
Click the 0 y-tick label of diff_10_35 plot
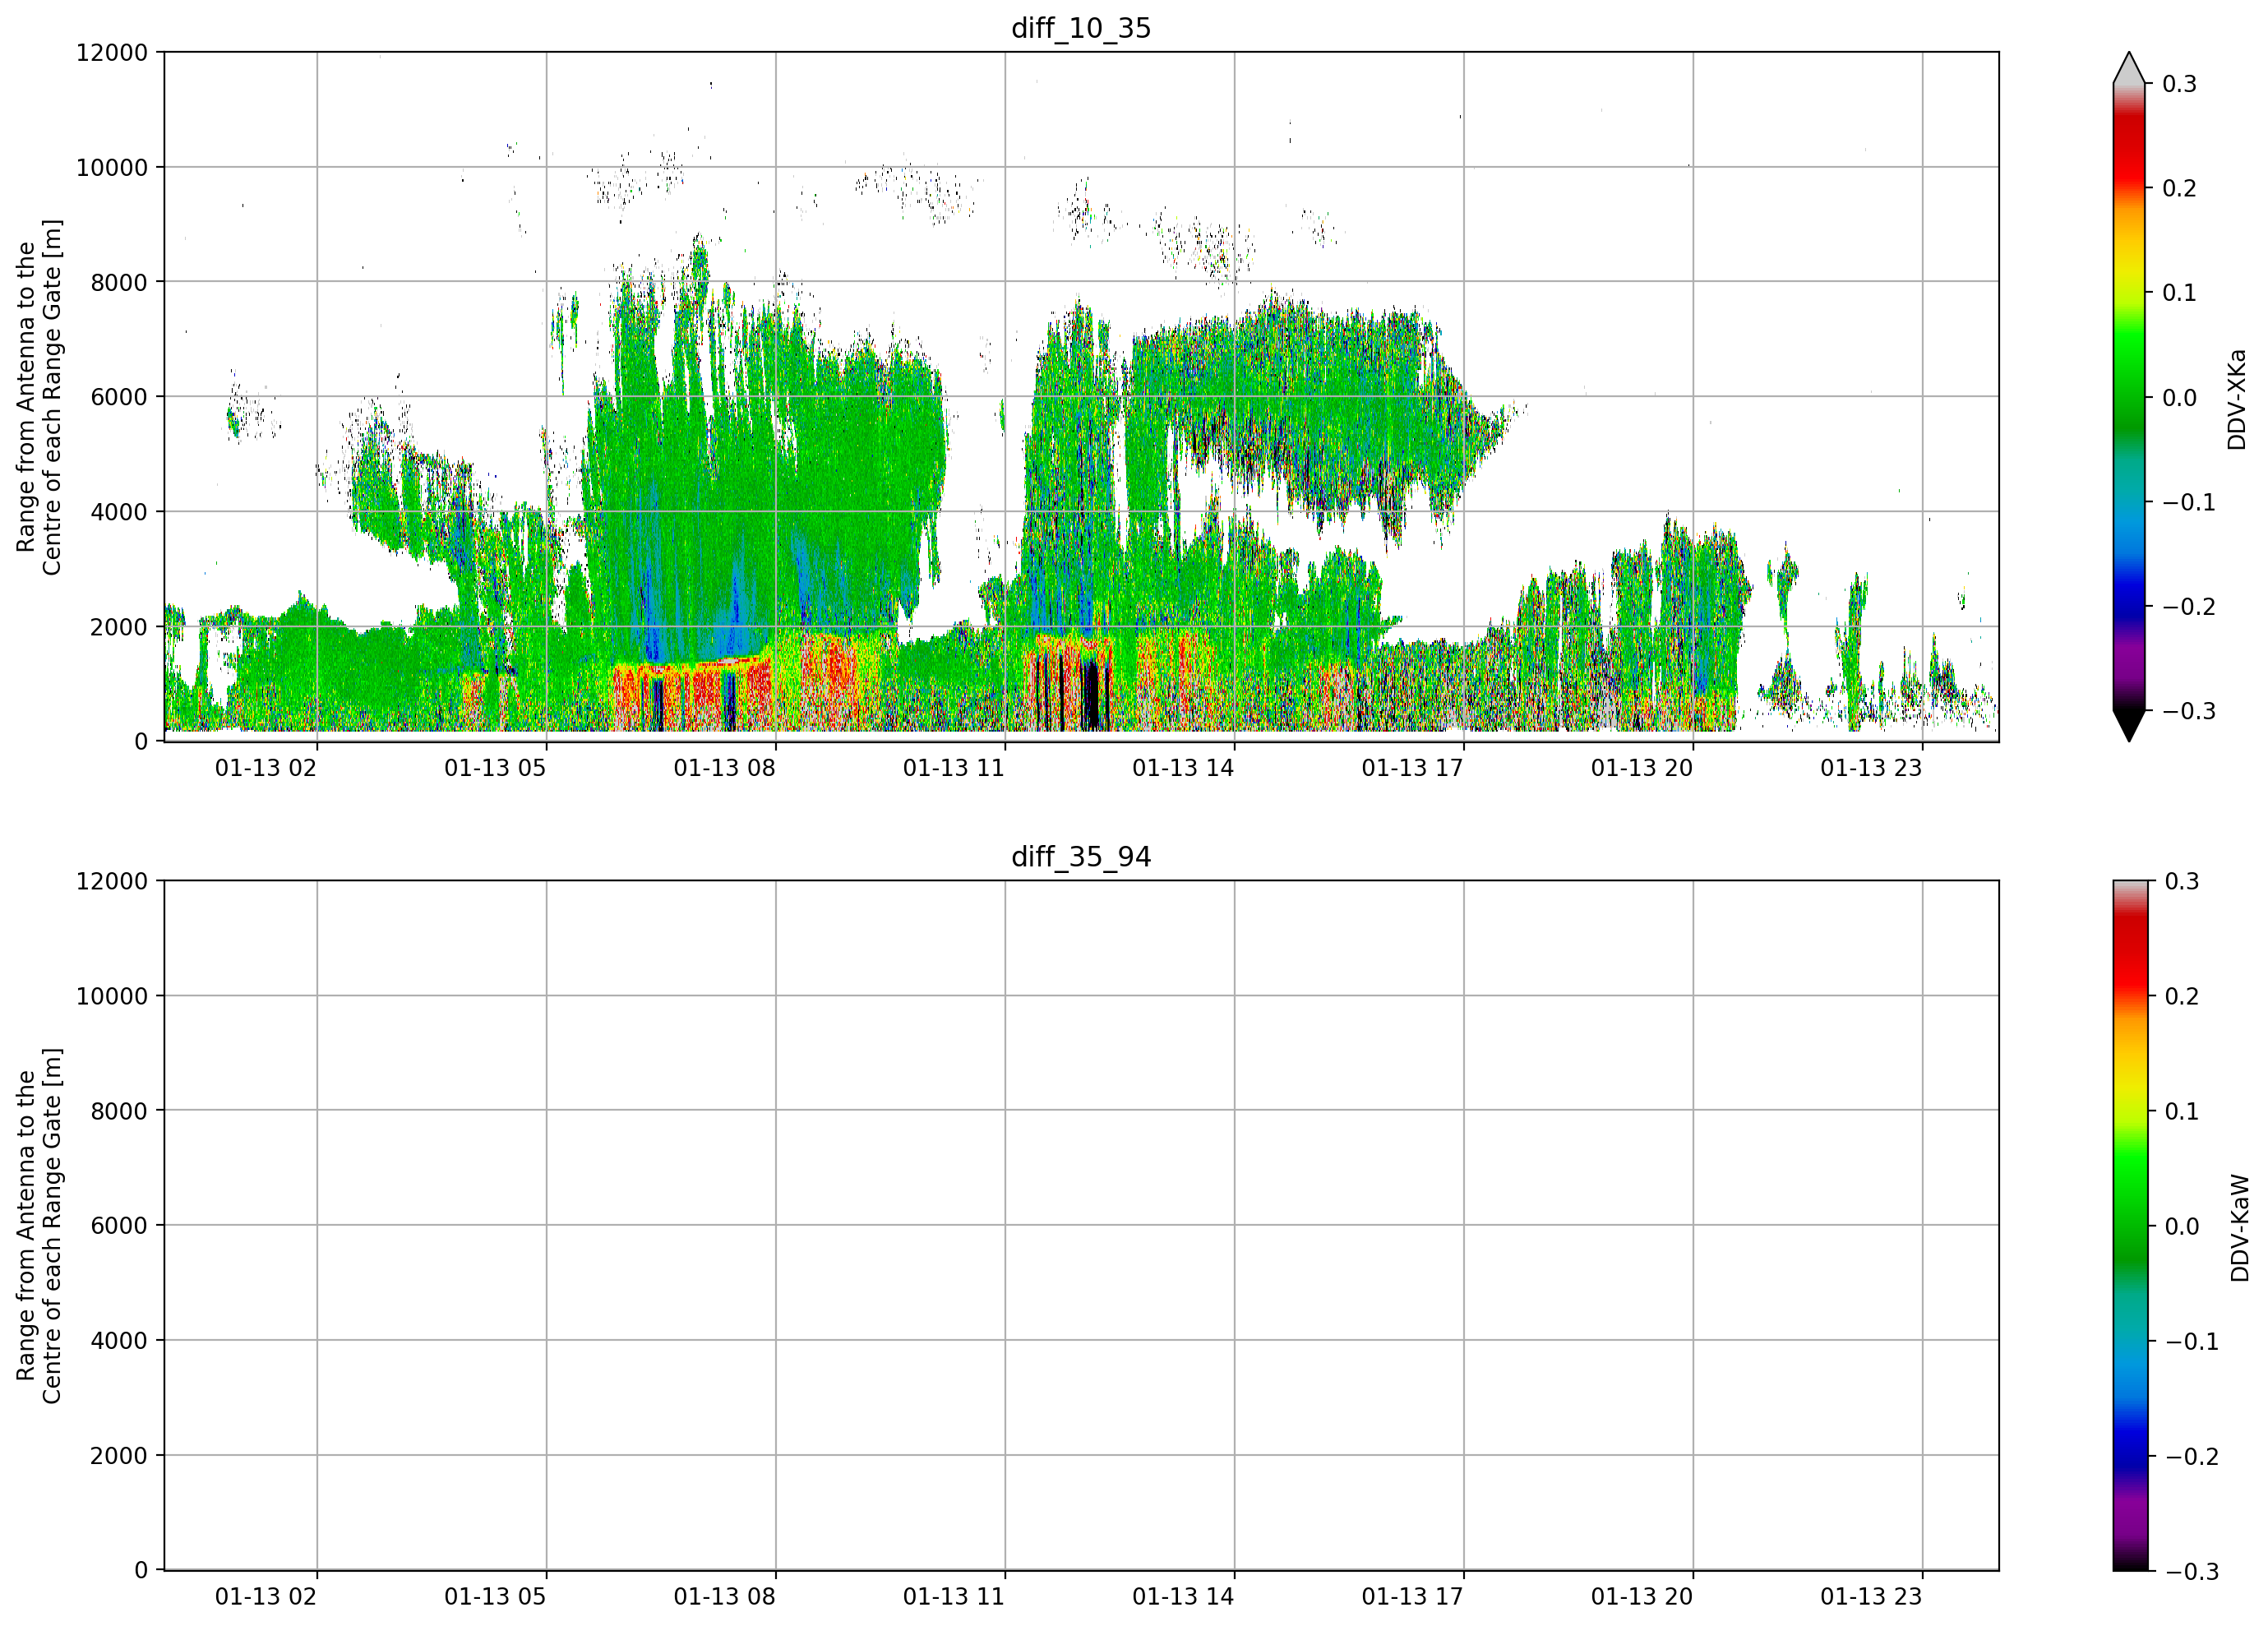141,742
